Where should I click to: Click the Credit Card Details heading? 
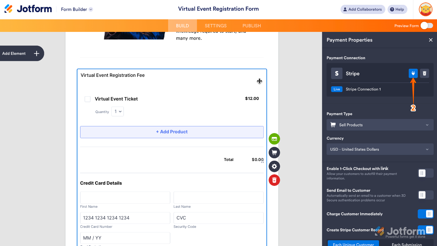click(101, 183)
